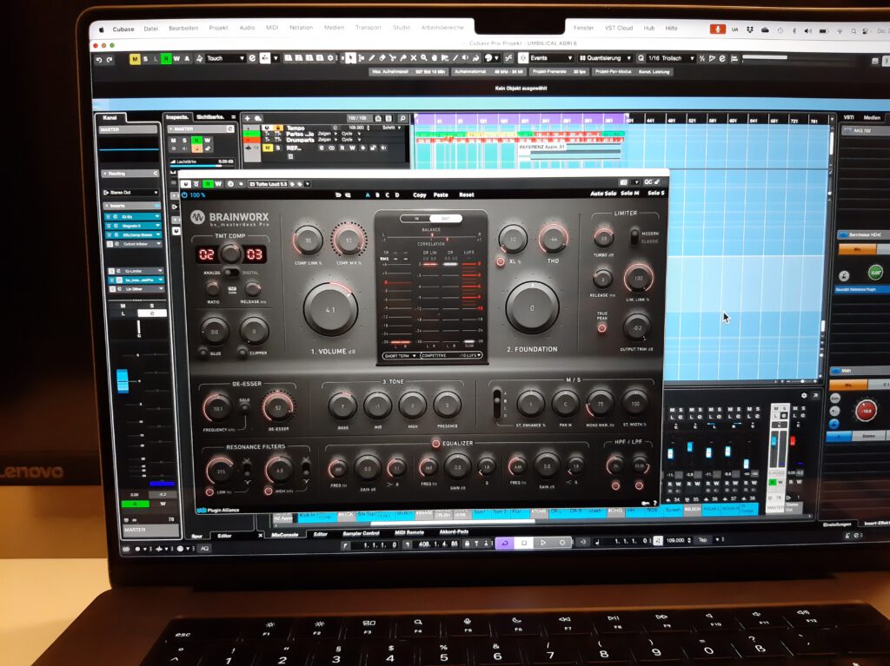Click the Auto Solo button

(x=603, y=194)
